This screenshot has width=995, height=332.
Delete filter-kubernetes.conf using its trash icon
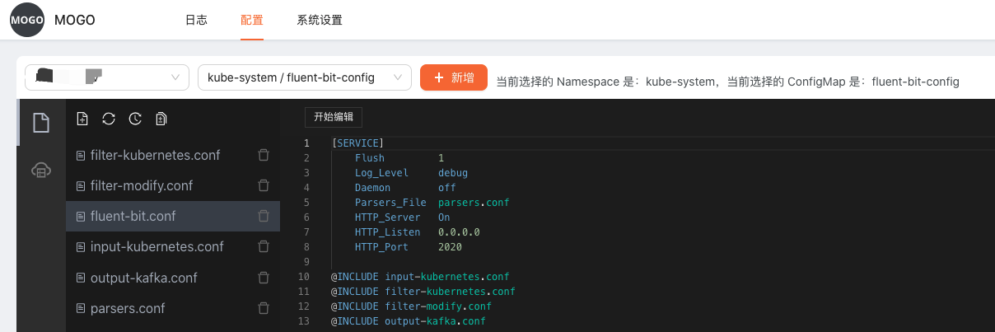coord(264,155)
